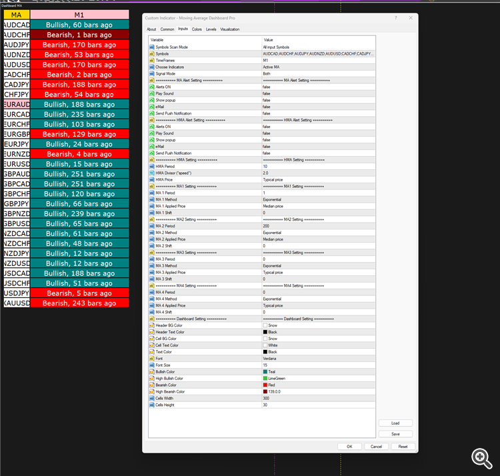
Task: Click the icon beside HMA Divisor (speed)
Action: coord(152,173)
